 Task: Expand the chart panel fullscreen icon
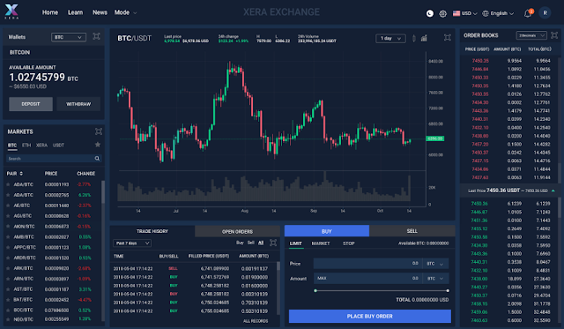click(x=447, y=37)
